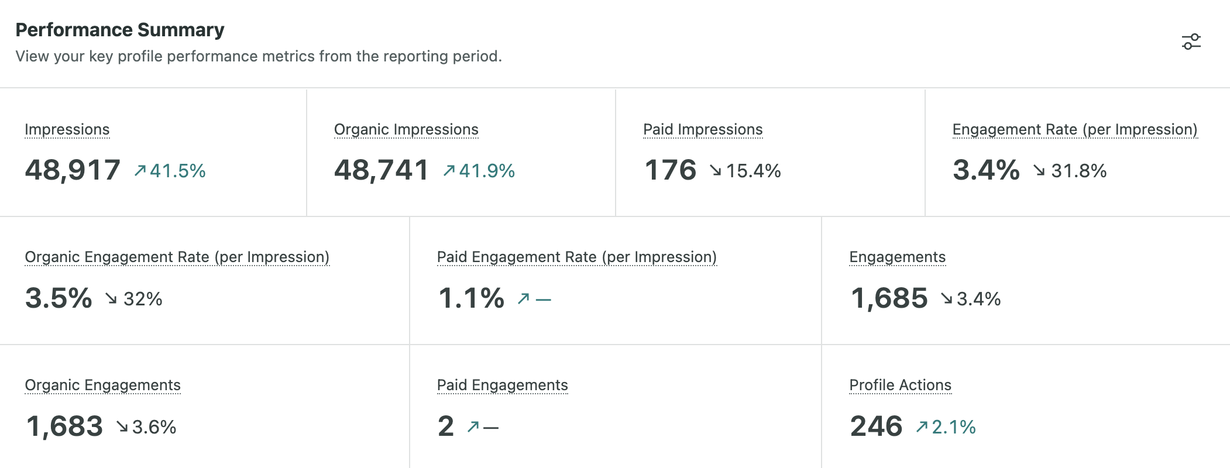The width and height of the screenshot is (1230, 468).
Task: Select the Engagements metric label
Action: (x=897, y=257)
